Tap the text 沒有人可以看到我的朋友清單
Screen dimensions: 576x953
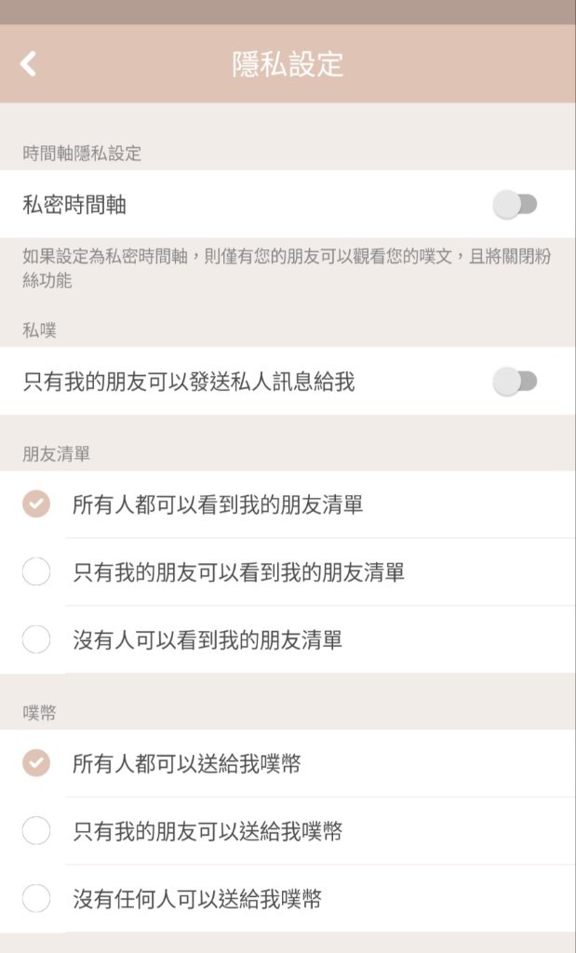tap(208, 640)
